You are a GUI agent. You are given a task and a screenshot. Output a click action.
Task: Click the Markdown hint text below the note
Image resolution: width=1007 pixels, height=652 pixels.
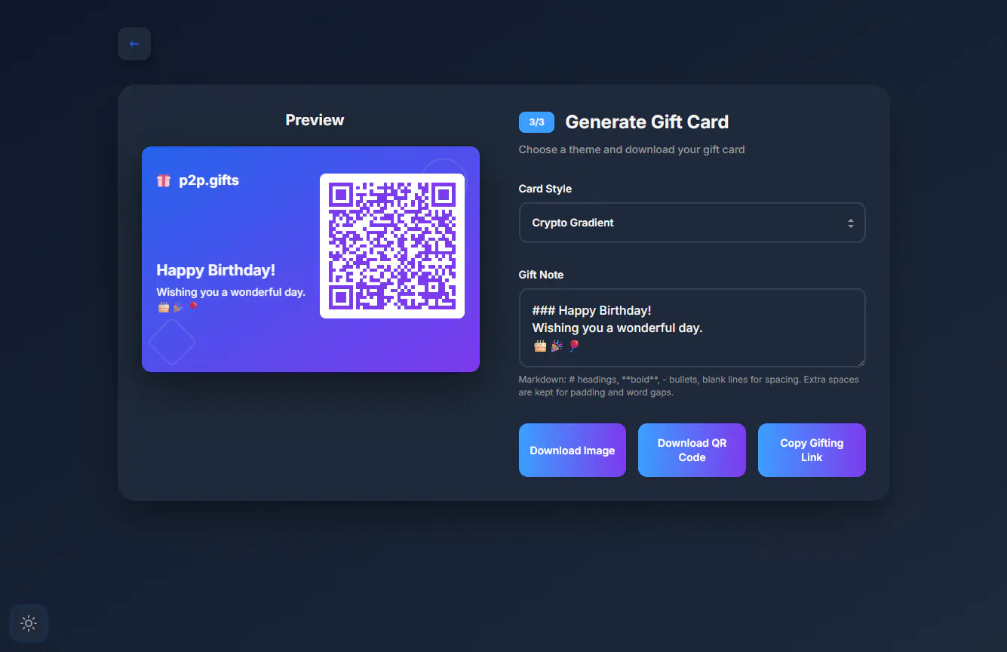[x=689, y=386]
